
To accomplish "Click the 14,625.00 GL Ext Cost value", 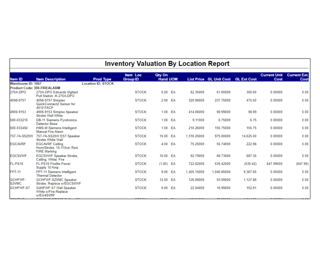I will [249, 136].
